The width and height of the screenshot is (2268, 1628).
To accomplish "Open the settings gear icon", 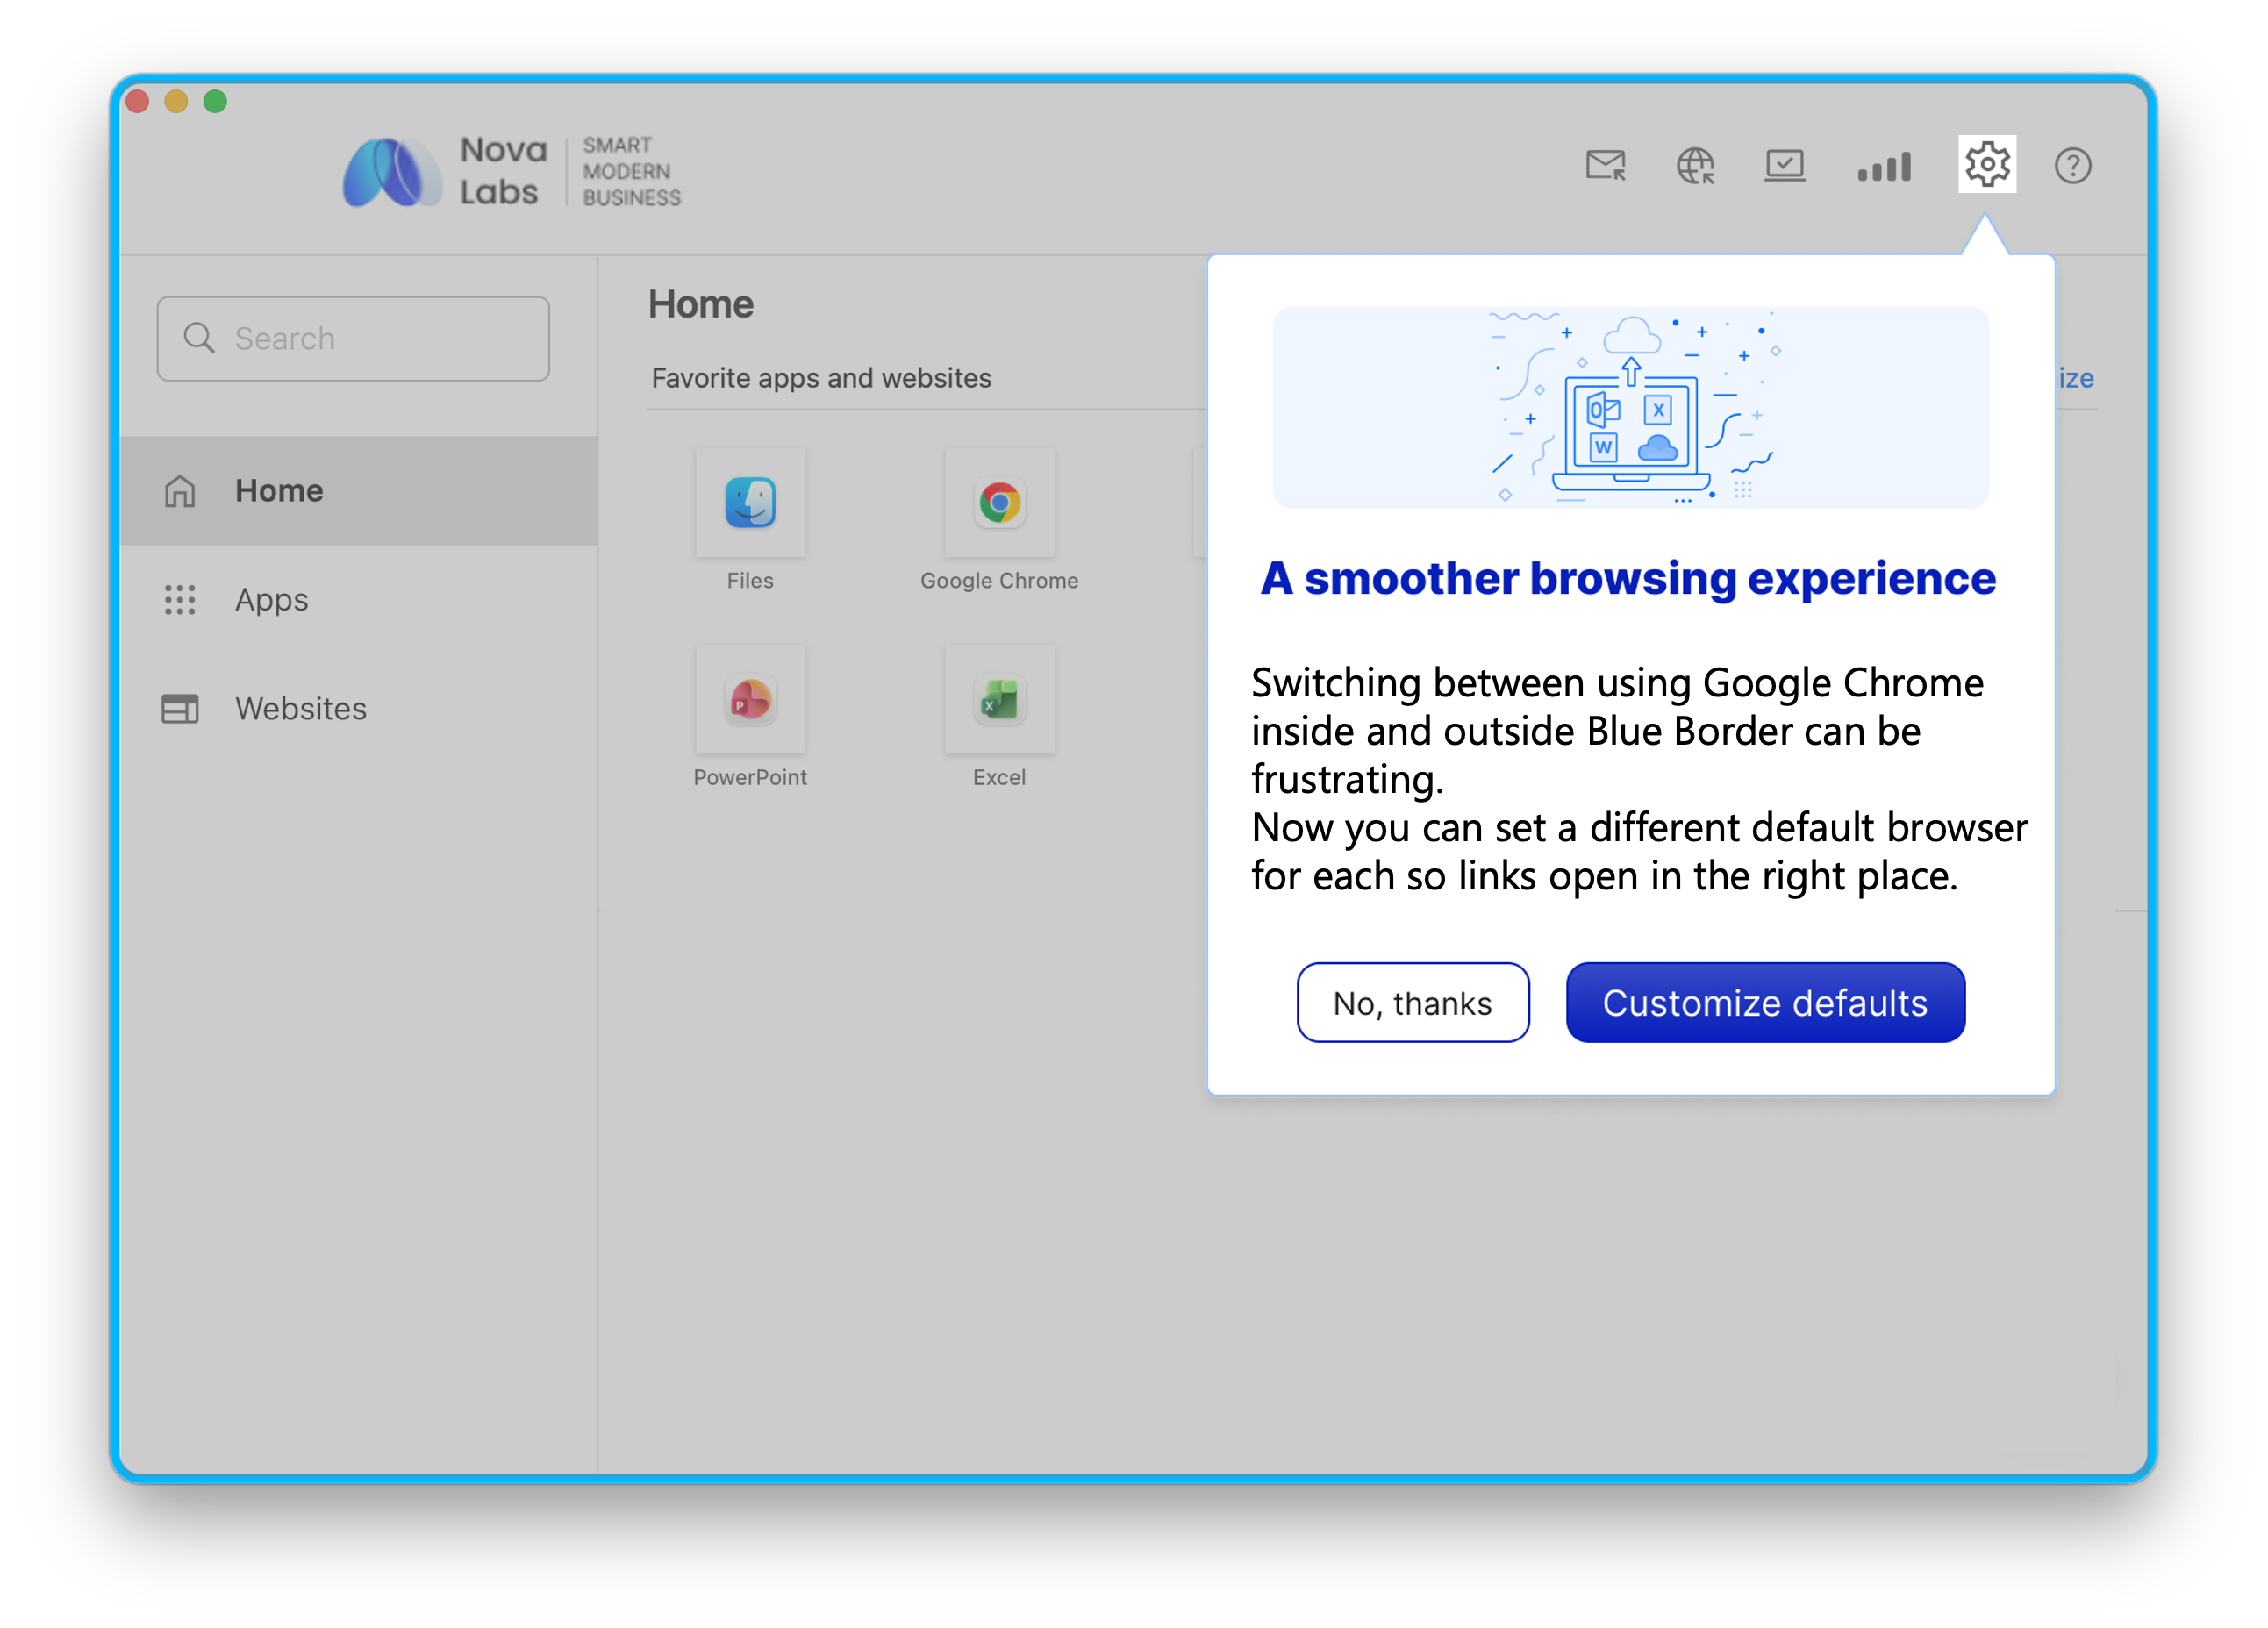I will click(1986, 164).
